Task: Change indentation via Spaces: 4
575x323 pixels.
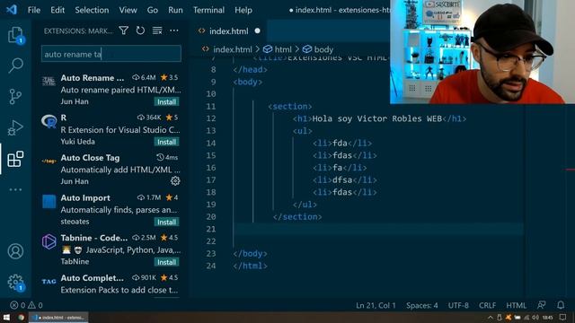Action: pos(421,305)
